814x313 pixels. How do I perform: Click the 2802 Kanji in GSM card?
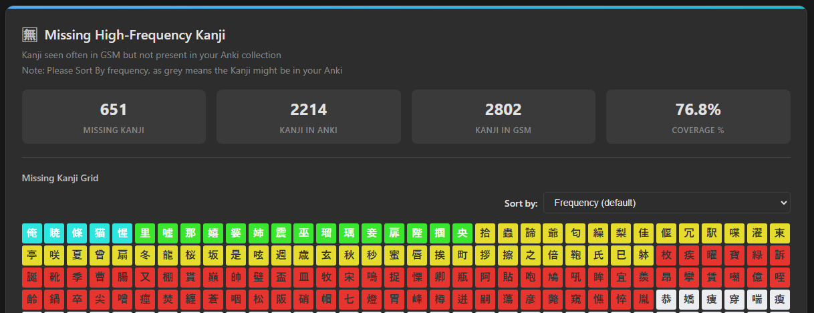pyautogui.click(x=503, y=117)
